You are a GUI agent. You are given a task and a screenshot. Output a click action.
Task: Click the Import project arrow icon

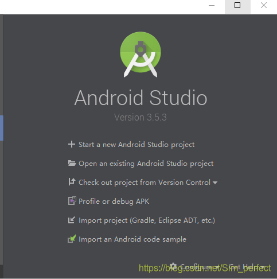[72, 220]
